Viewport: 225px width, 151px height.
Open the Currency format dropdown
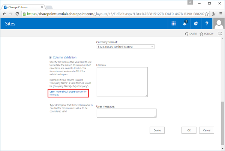tap(125, 46)
